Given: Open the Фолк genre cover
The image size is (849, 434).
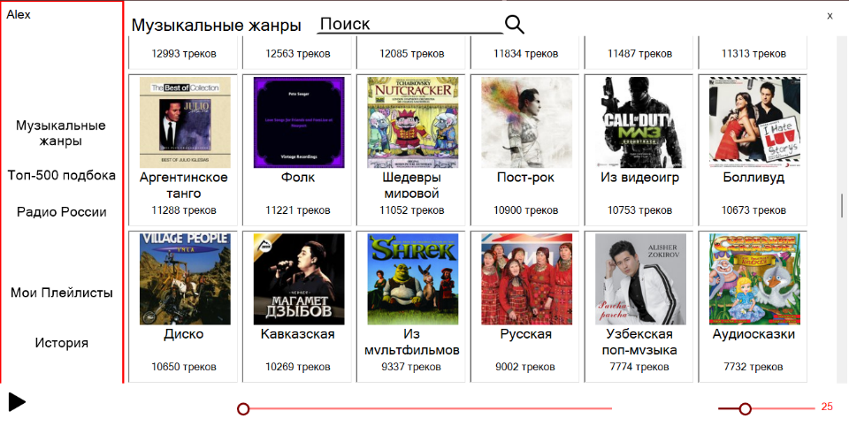Looking at the screenshot, I should [x=299, y=122].
